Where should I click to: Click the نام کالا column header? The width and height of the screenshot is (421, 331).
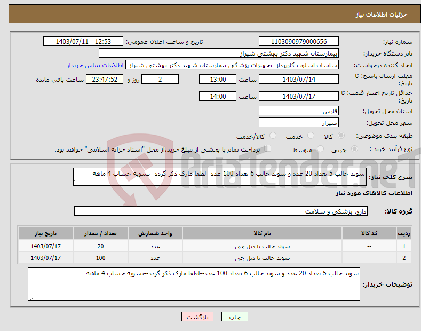tap(262, 233)
